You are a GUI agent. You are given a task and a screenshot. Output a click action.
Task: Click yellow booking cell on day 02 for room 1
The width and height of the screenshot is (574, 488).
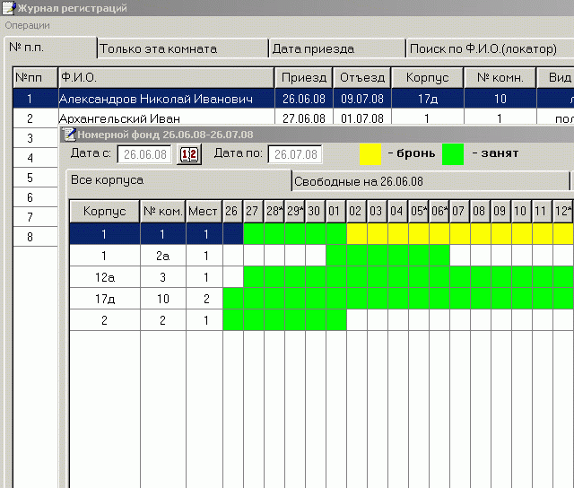click(357, 234)
